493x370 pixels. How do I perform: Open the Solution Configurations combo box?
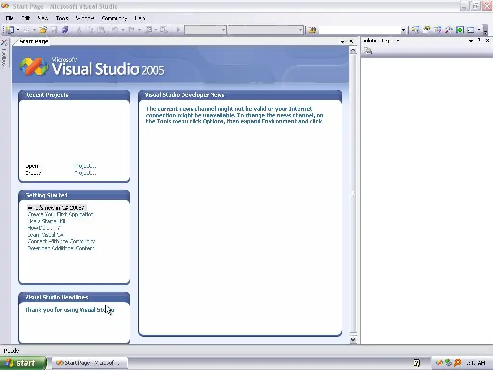point(205,30)
